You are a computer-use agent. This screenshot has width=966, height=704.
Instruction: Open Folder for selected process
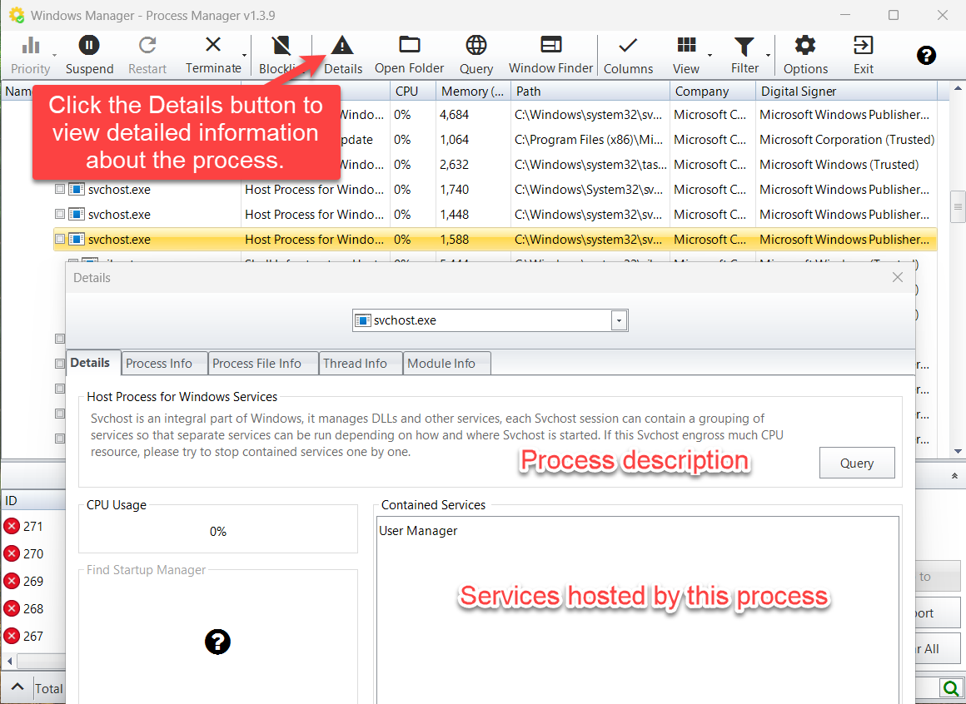click(x=409, y=55)
